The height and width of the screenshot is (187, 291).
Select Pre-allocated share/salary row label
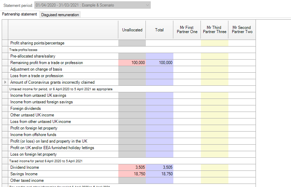(x=33, y=56)
